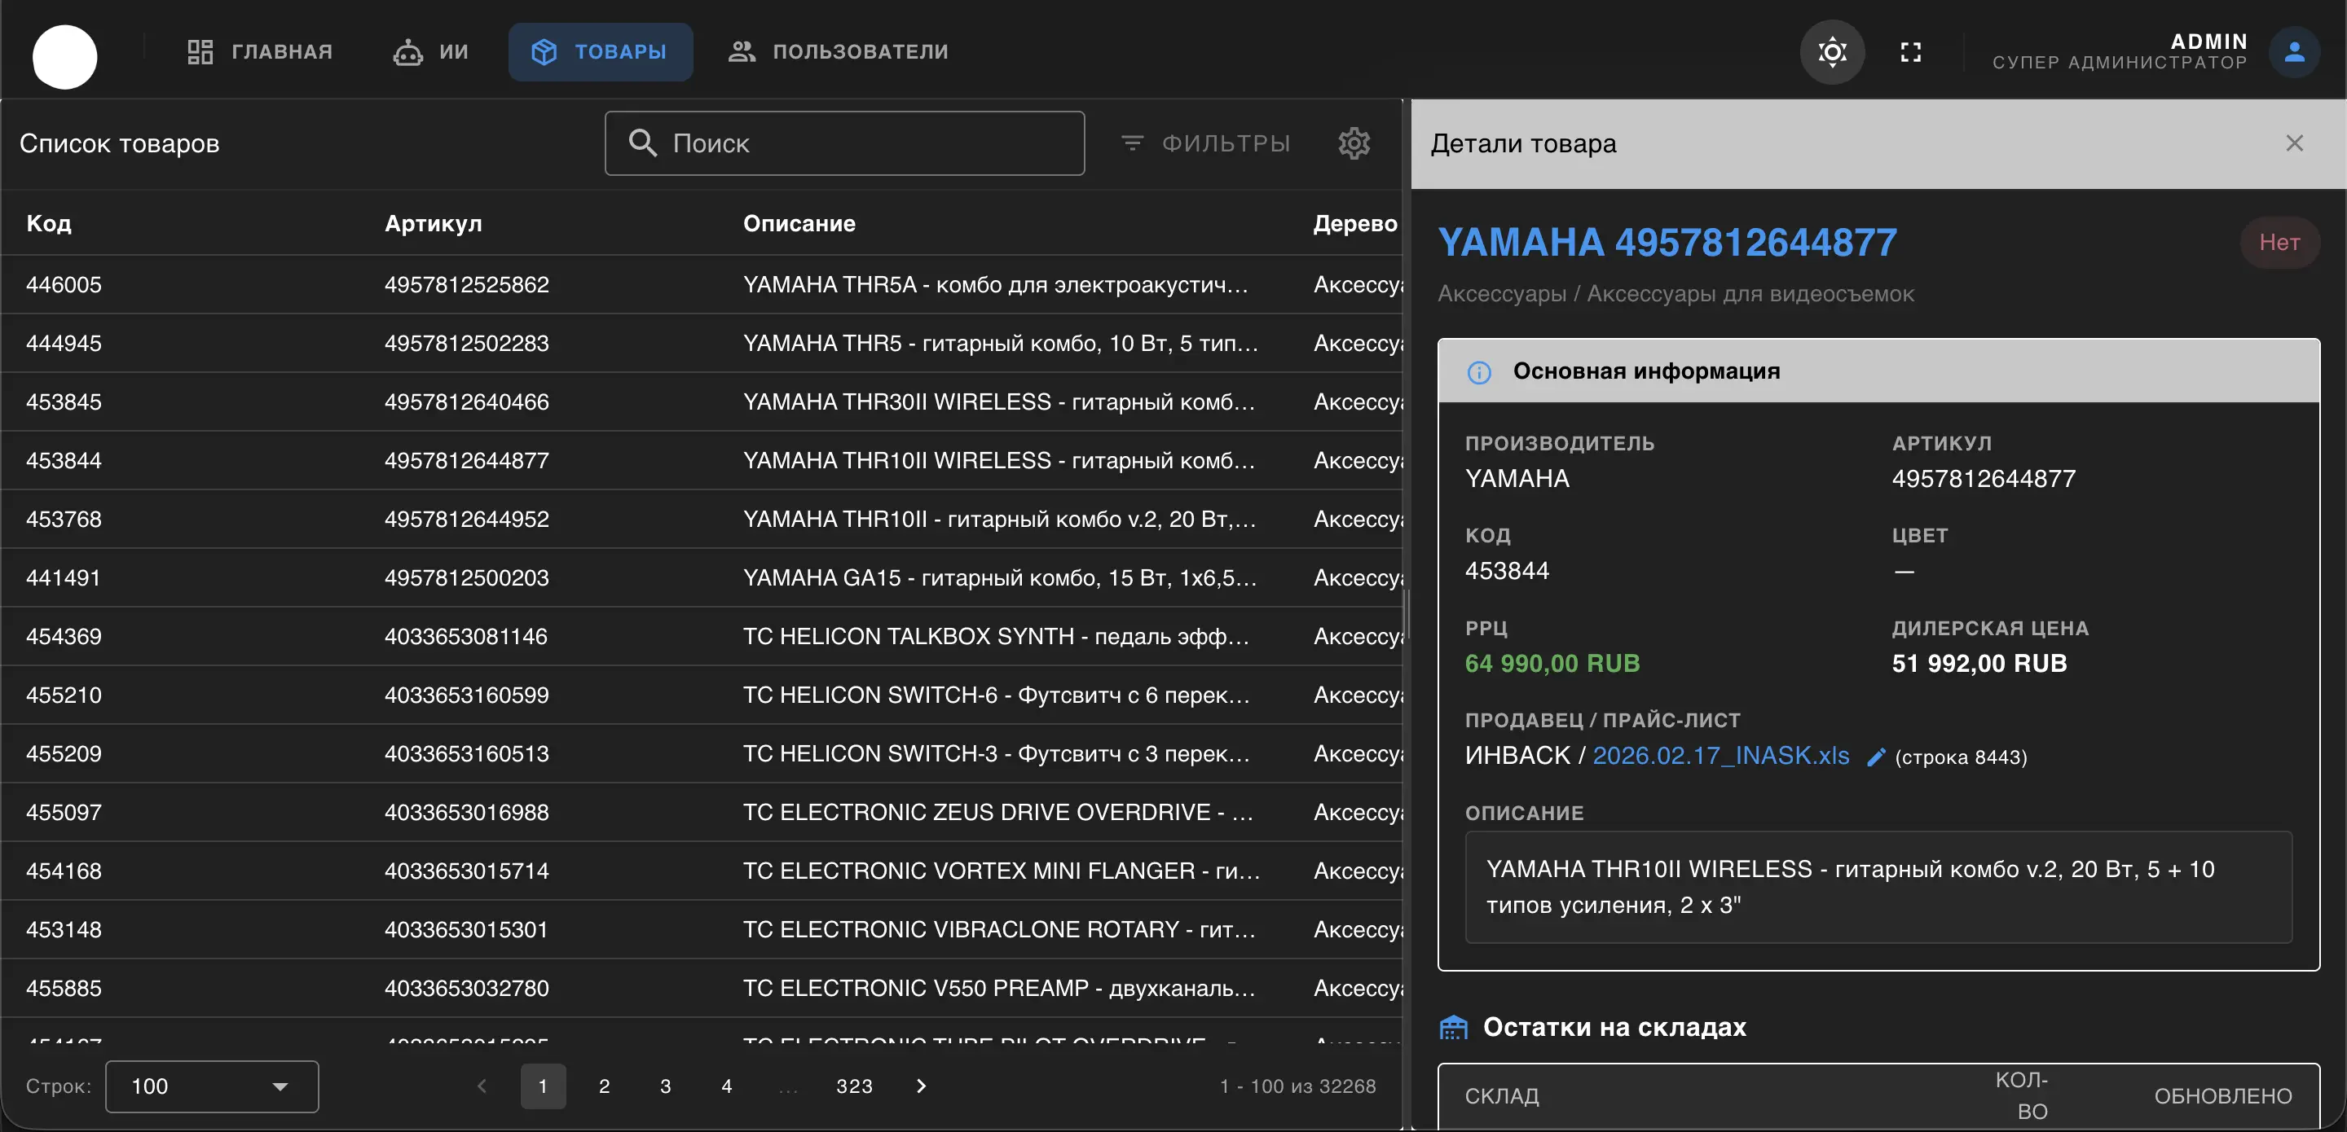Image resolution: width=2347 pixels, height=1132 pixels.
Task: Click the pencil edit icon near price list
Action: (x=1875, y=757)
